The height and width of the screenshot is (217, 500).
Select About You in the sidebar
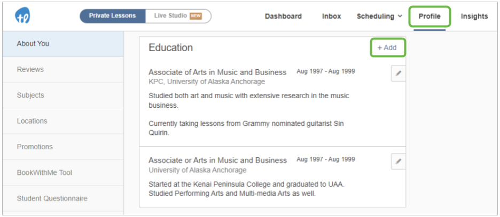coord(63,44)
